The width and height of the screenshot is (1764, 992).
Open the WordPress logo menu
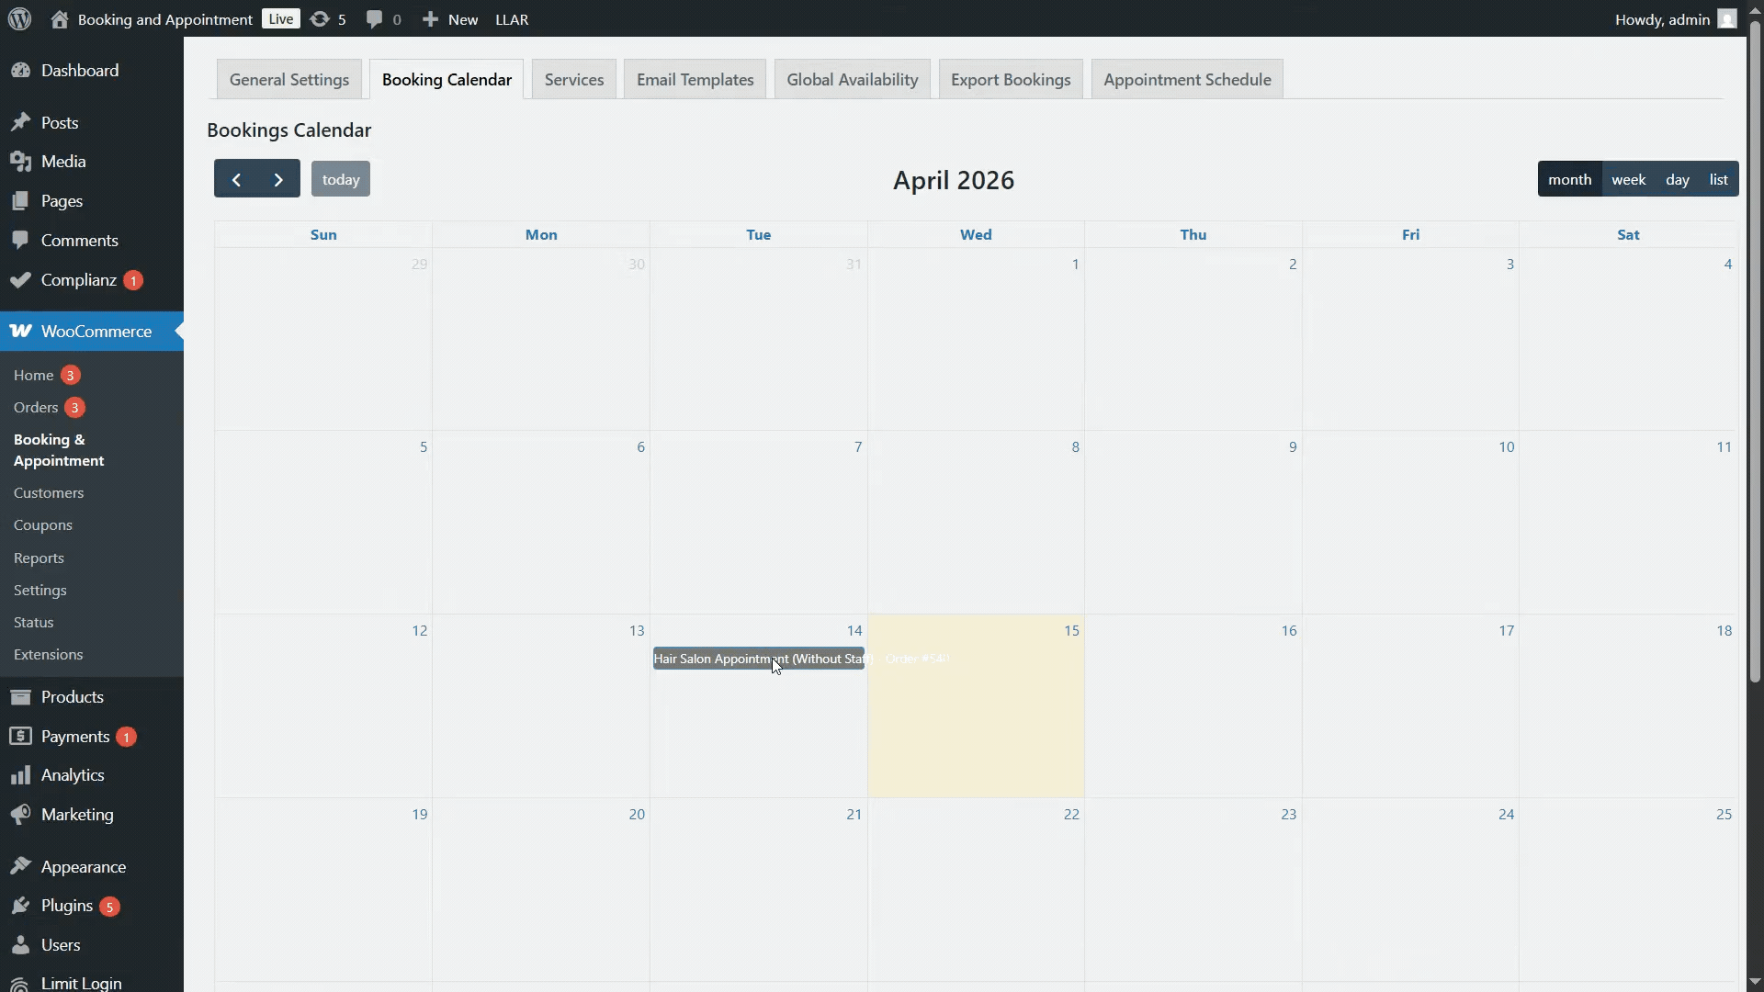pos(18,18)
